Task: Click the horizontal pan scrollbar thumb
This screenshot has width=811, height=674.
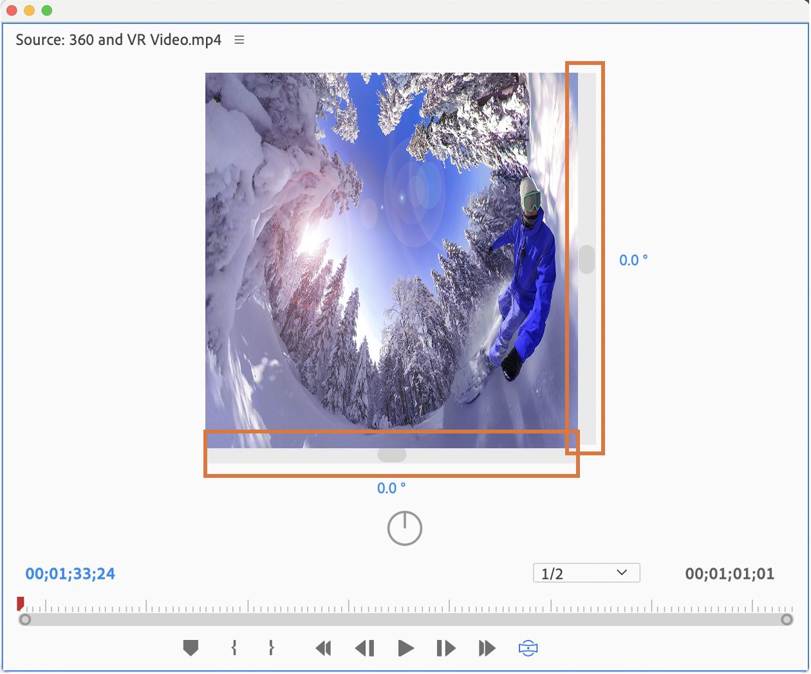Action: point(392,455)
